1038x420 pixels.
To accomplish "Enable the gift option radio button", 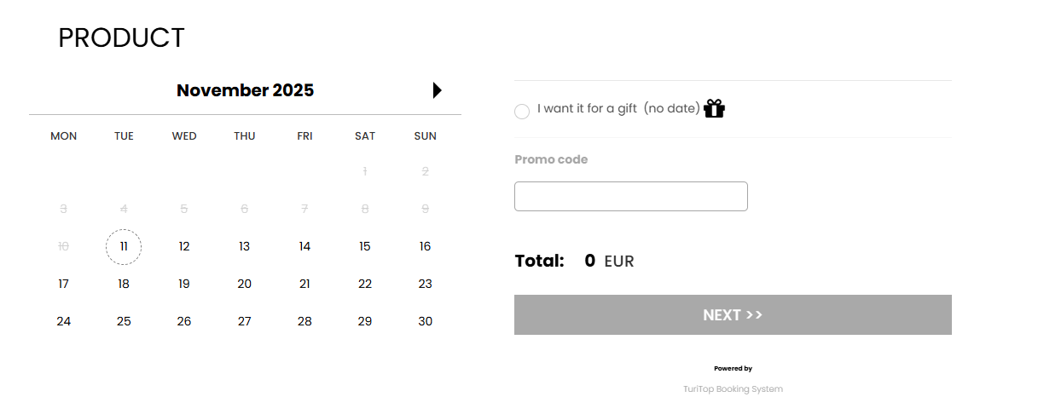I will point(522,112).
